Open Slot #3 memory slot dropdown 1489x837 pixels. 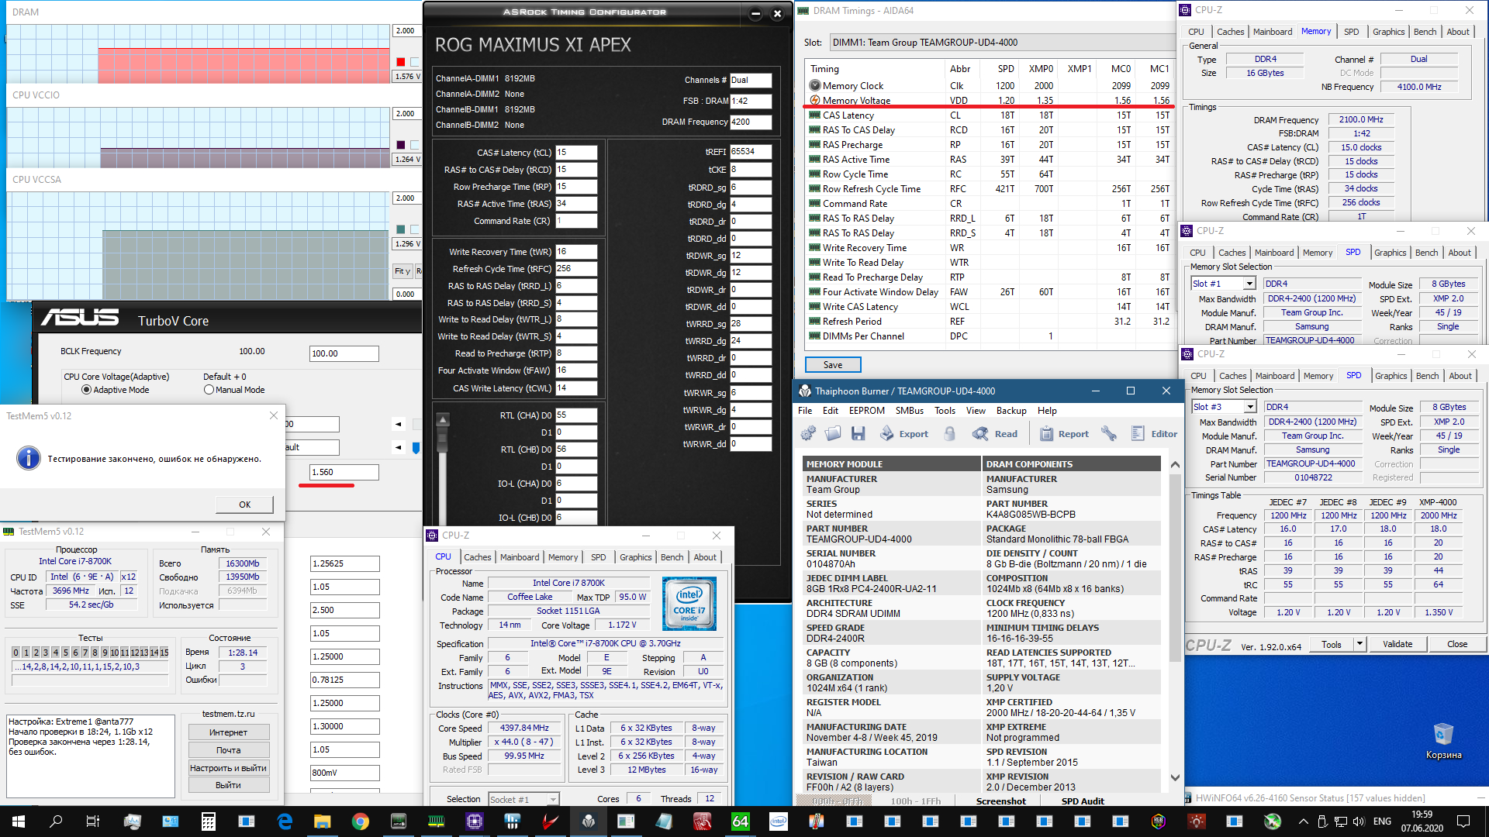[1250, 407]
